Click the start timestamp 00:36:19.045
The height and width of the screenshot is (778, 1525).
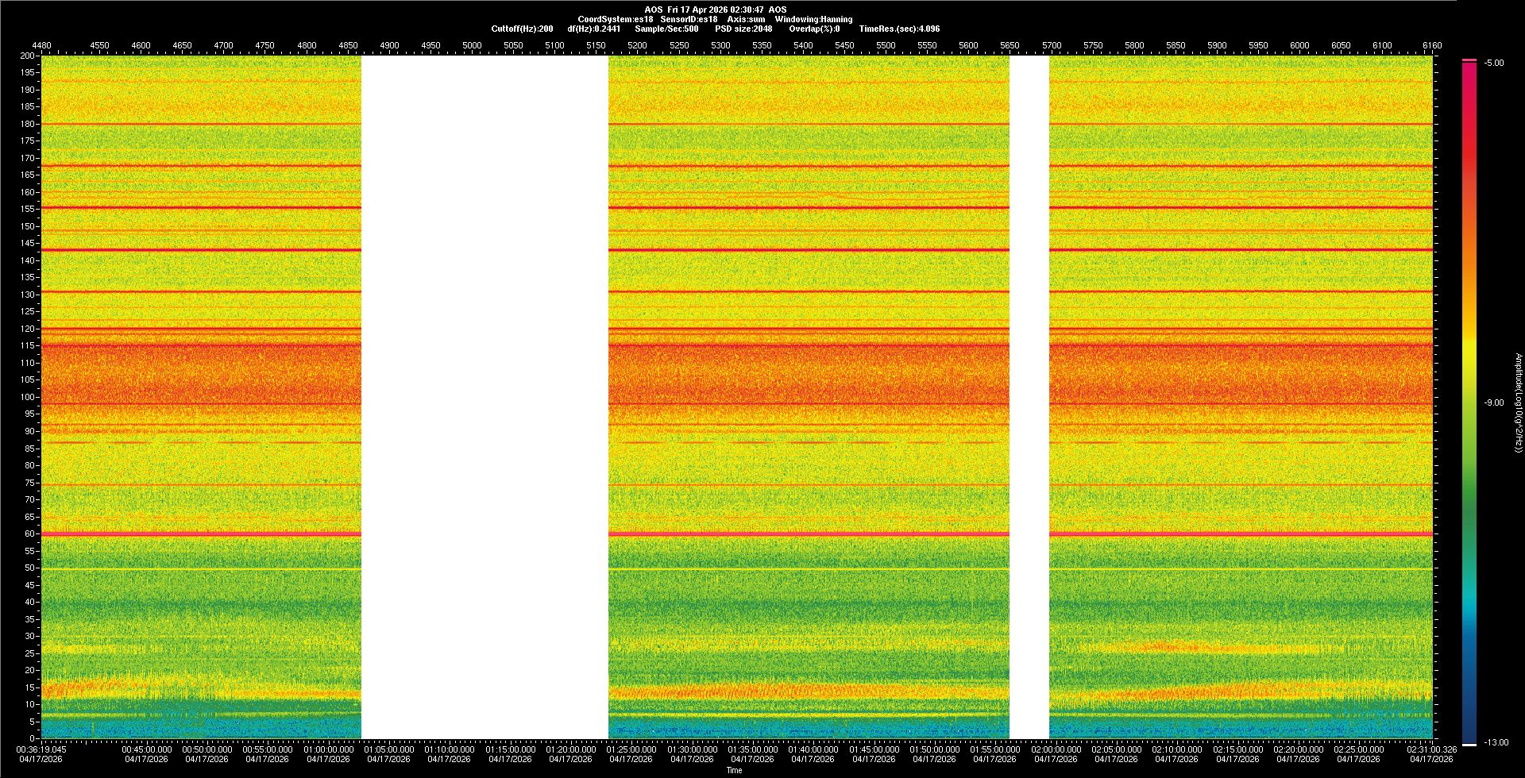tap(42, 749)
